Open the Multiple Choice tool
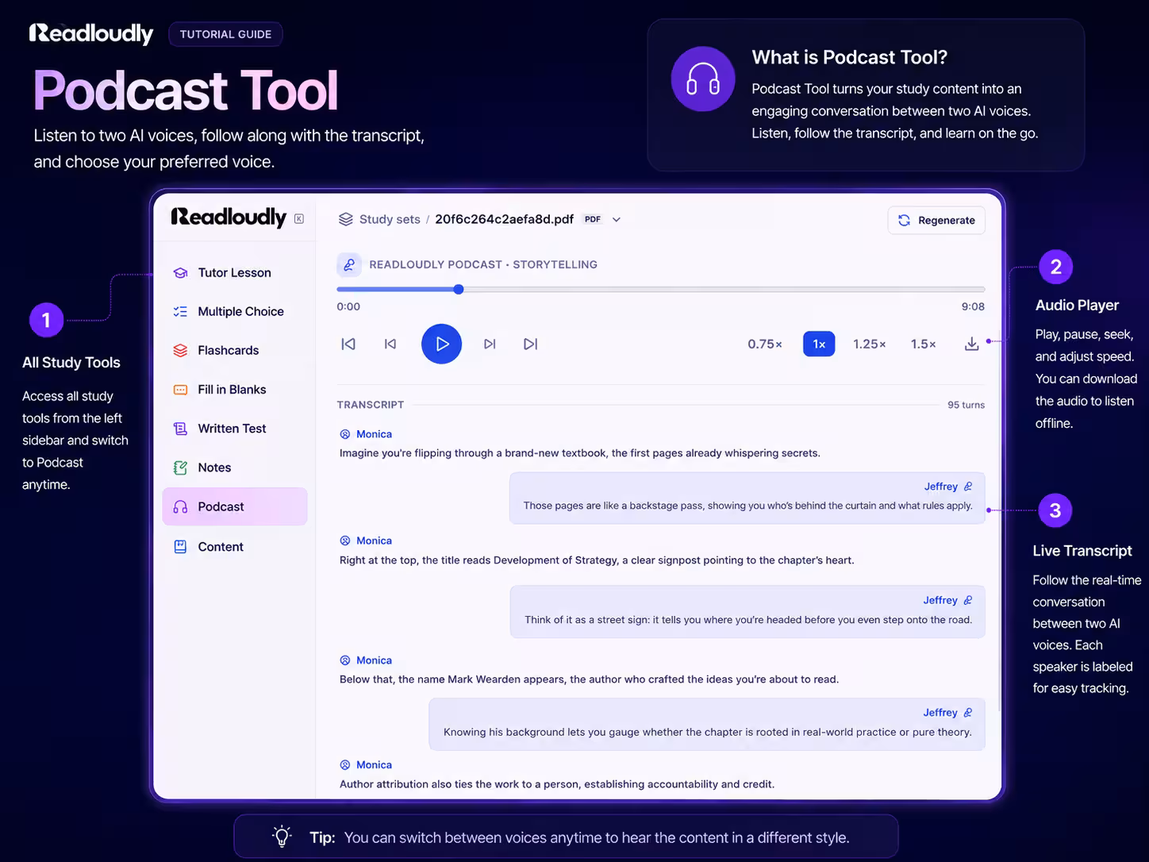Viewport: 1149px width, 862px height. [235, 311]
